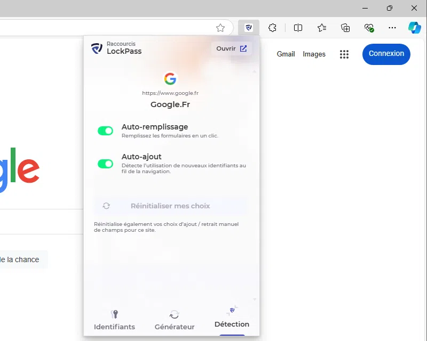This screenshot has width=427, height=341.
Task: Add this page to favorites star
Action: [x=220, y=28]
